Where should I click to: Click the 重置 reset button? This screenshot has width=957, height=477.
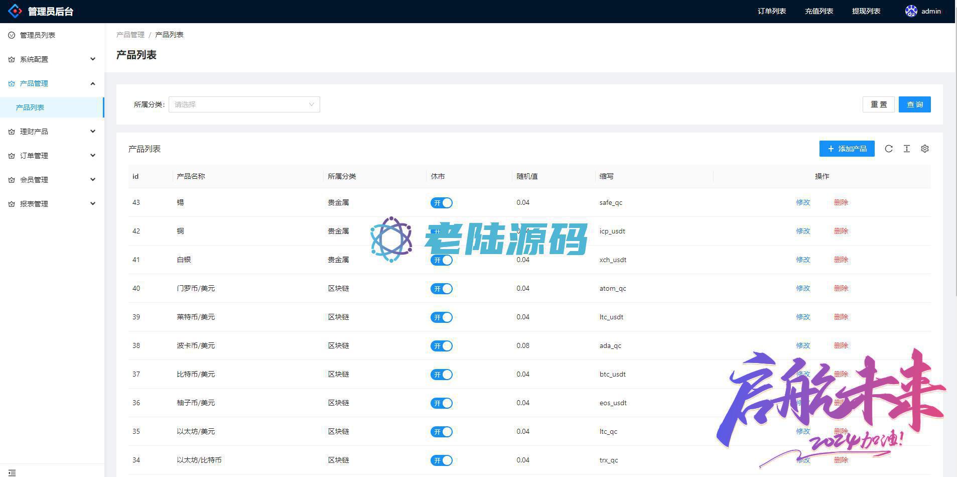pyautogui.click(x=879, y=104)
